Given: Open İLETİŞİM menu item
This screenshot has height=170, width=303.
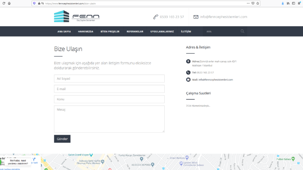Looking at the screenshot, I should pos(186,31).
